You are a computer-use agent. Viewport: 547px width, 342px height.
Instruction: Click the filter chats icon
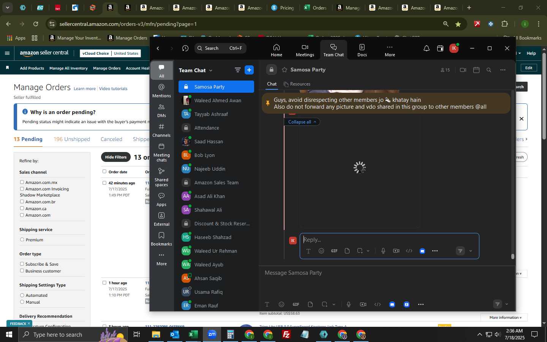click(237, 70)
